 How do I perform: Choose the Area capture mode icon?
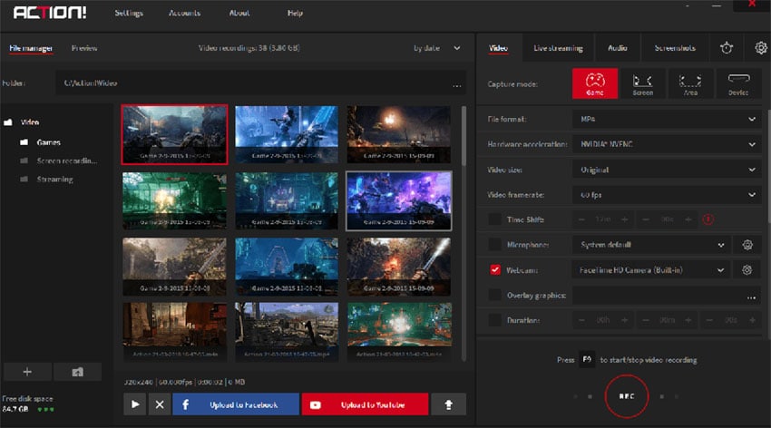(x=690, y=83)
